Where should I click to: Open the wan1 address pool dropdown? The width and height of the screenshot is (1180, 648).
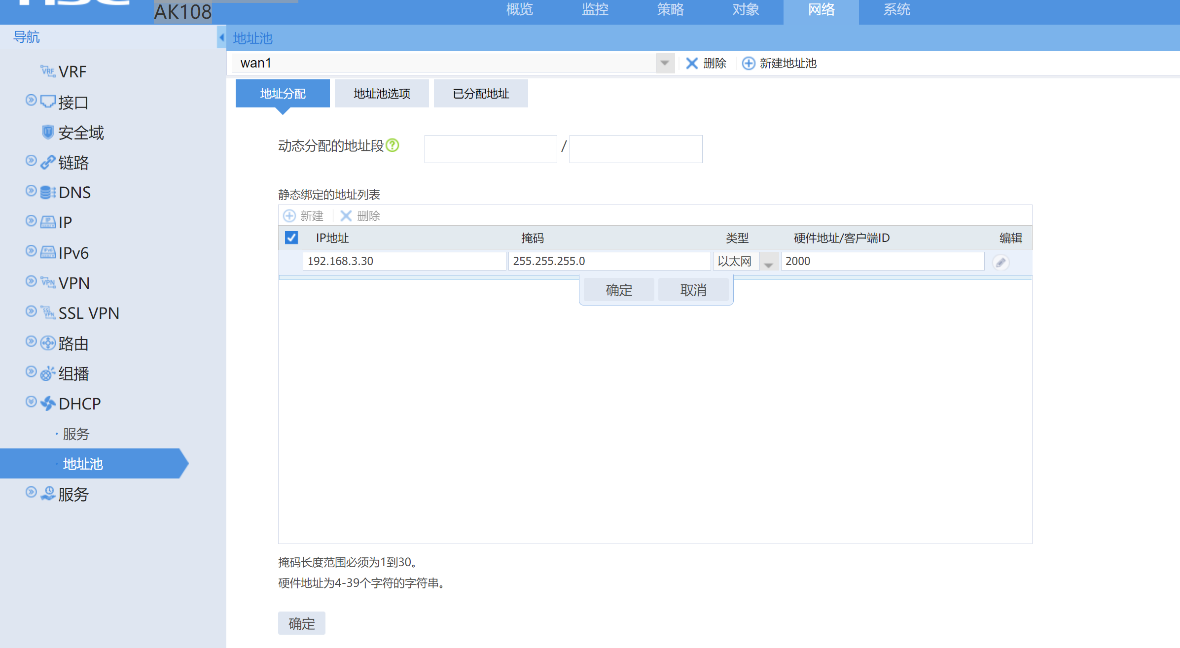click(665, 63)
